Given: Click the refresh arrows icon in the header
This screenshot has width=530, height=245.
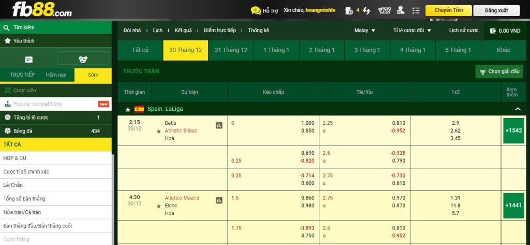Looking at the screenshot, I should coord(366,10).
